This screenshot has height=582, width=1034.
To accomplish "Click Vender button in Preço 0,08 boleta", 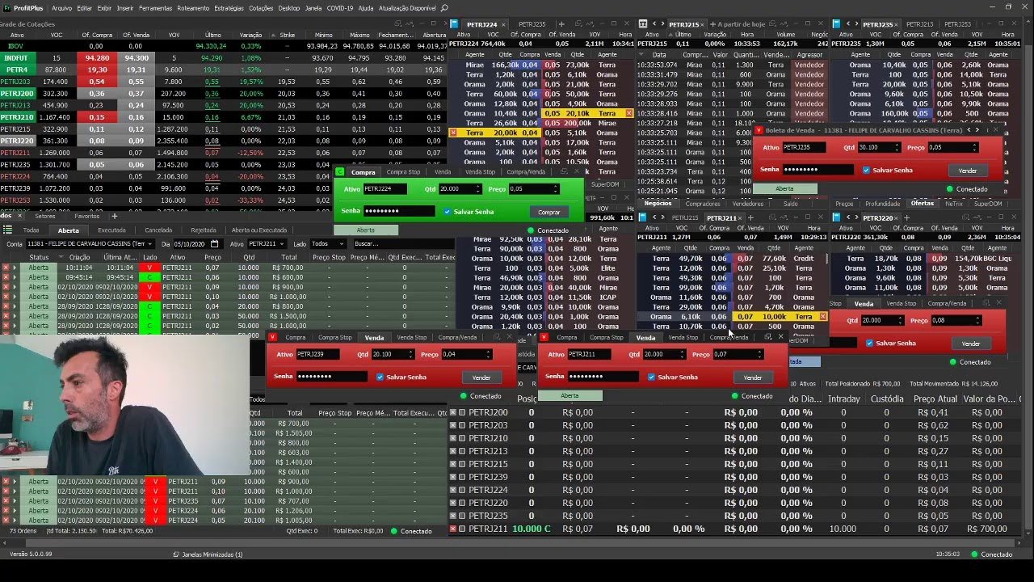I will coord(970,344).
